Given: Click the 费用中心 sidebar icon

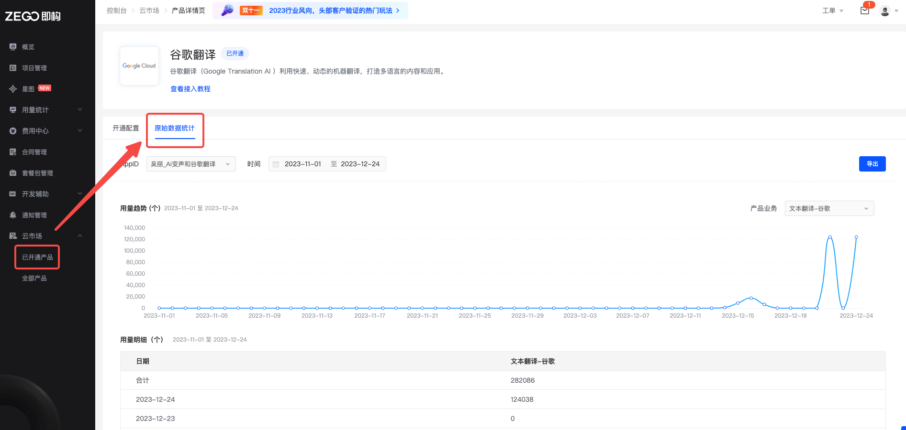Looking at the screenshot, I should [x=13, y=131].
